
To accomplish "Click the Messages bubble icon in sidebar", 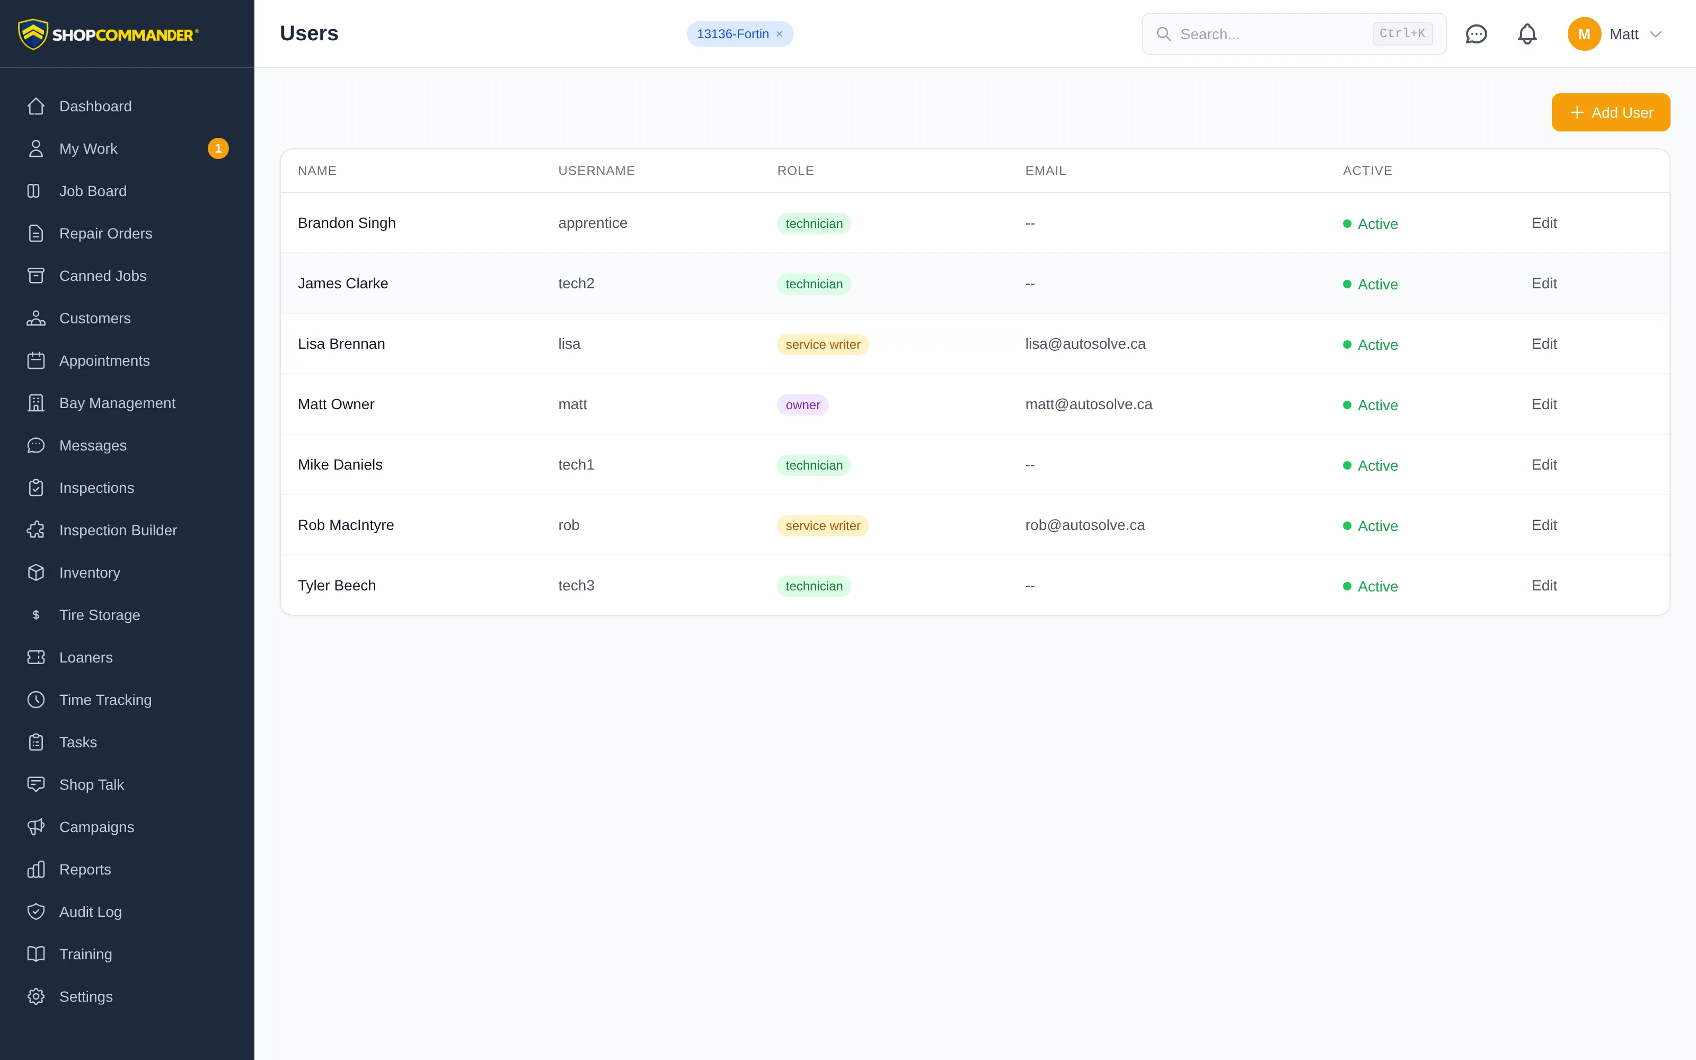I will point(36,445).
